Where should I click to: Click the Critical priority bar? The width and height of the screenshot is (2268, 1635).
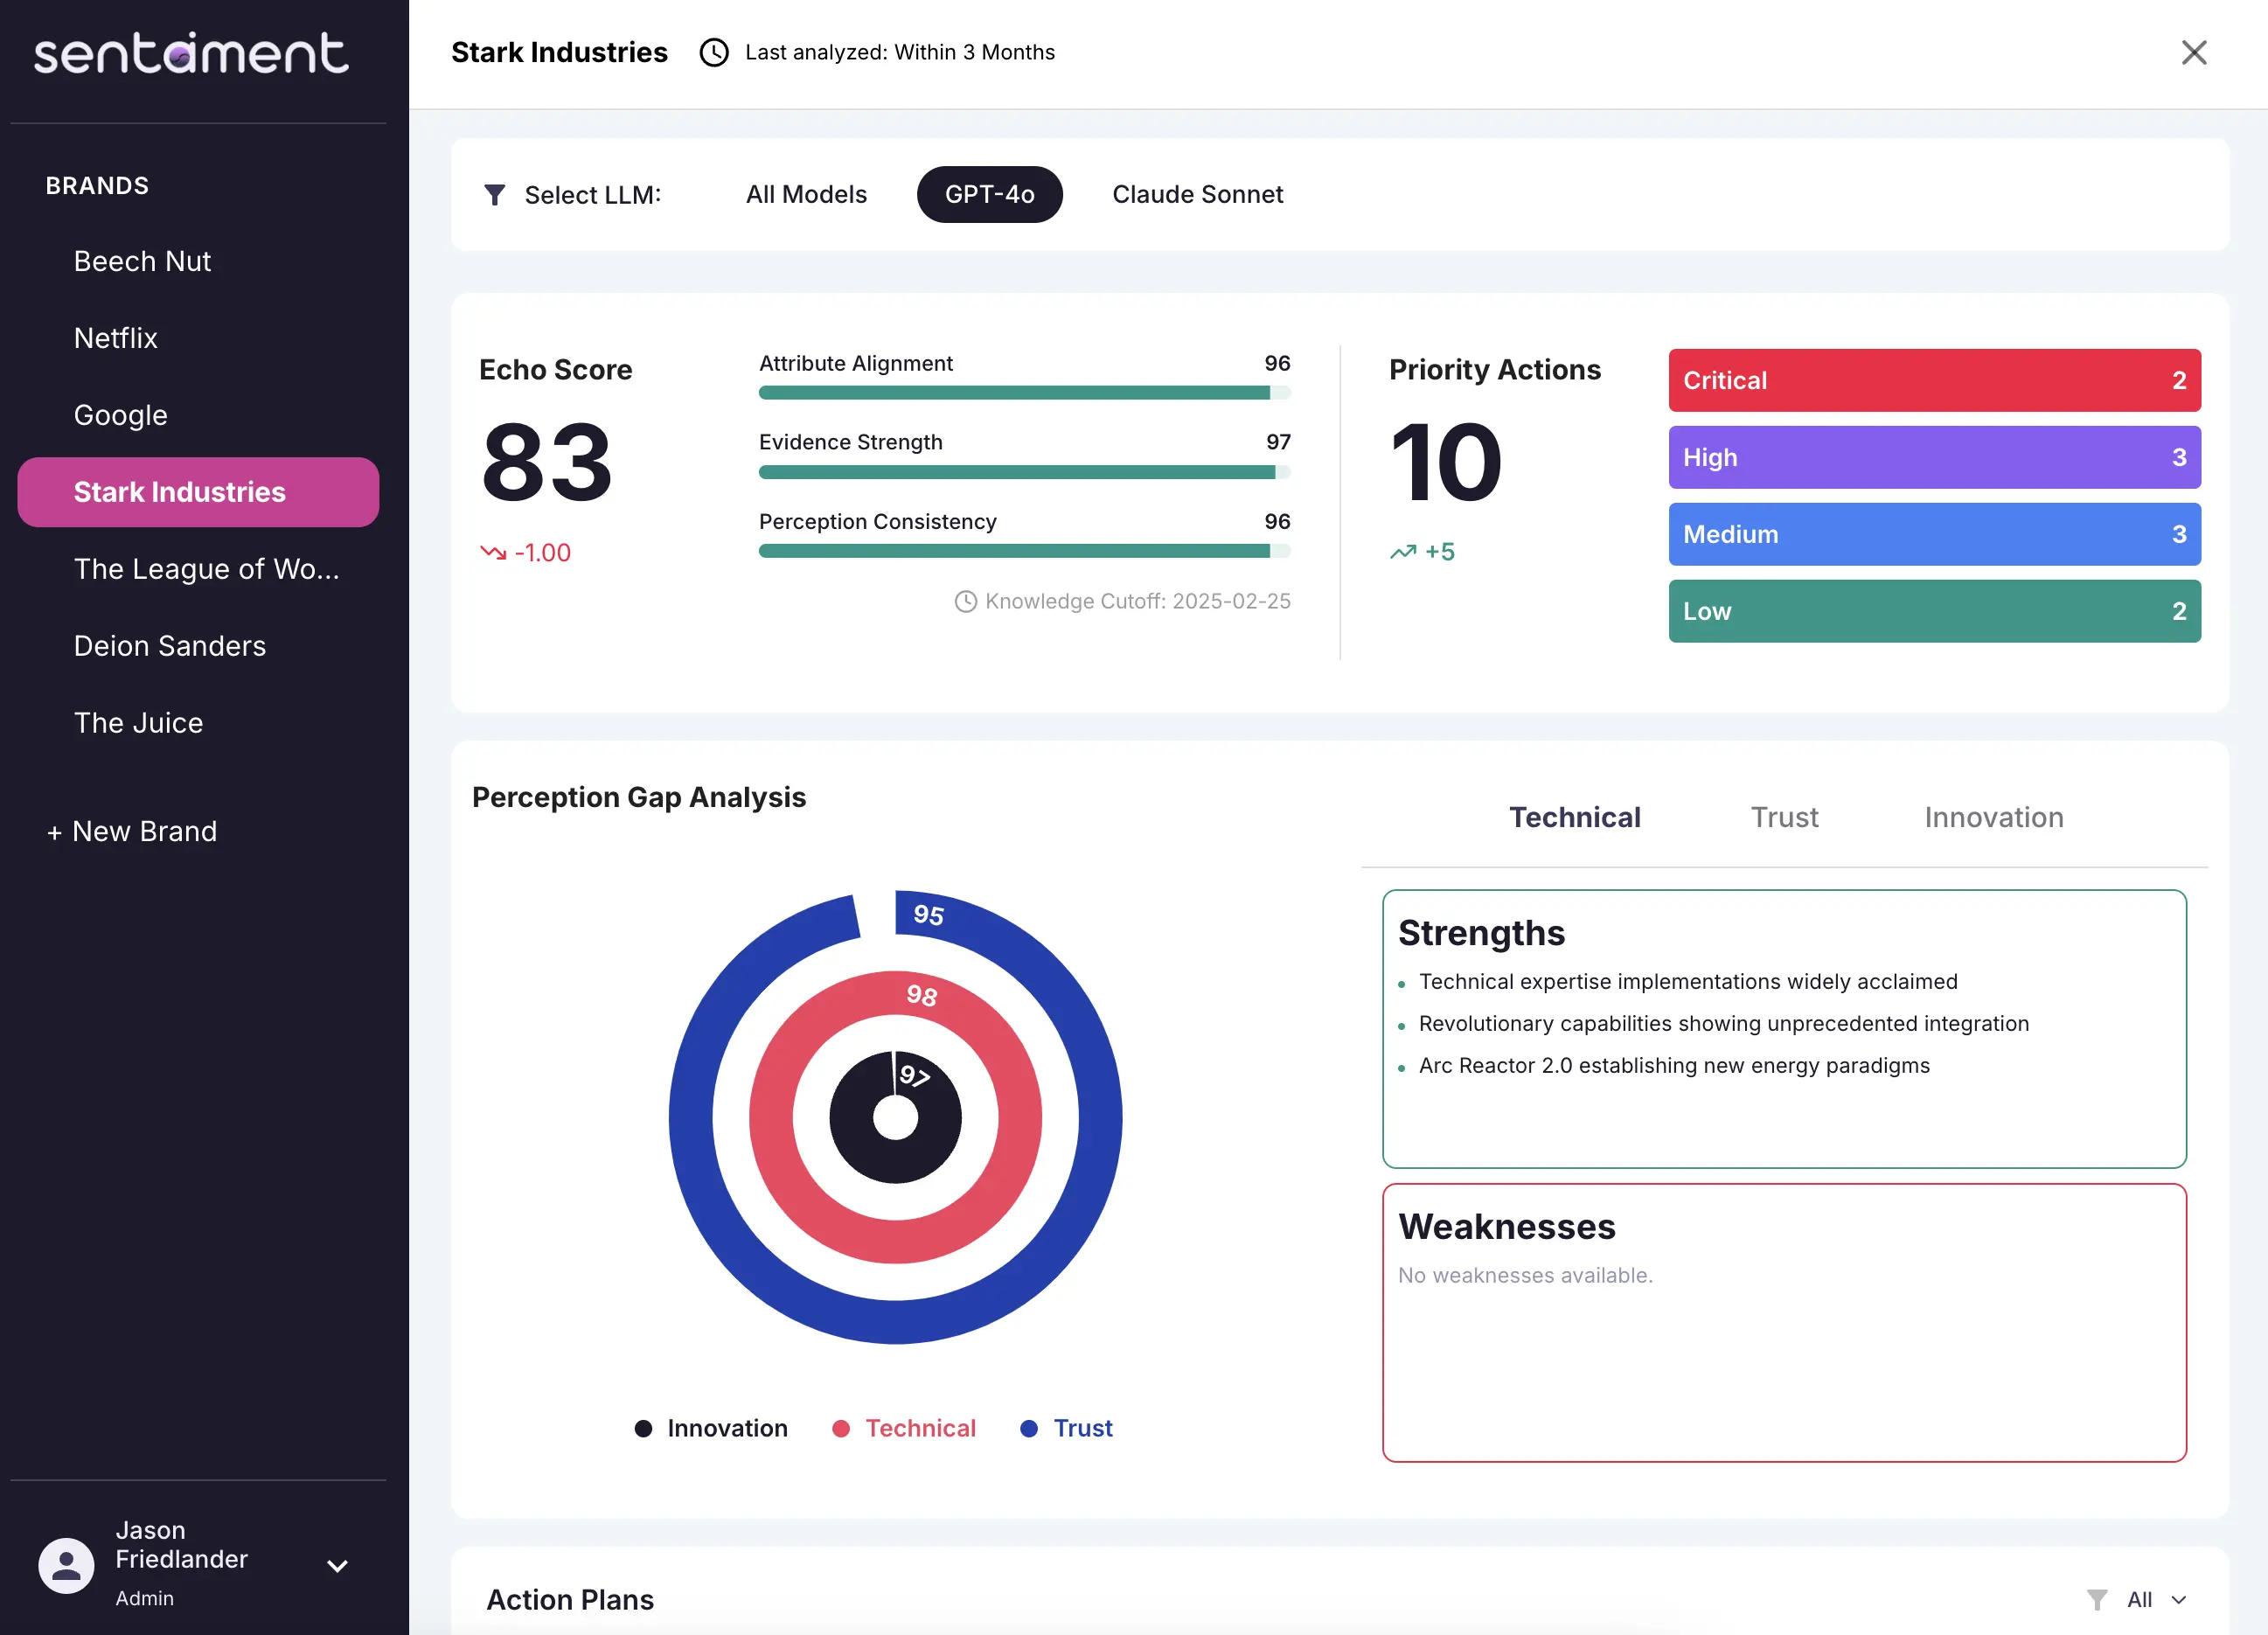(1934, 380)
